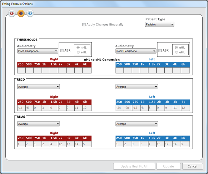This screenshot has width=208, height=174.
Task: Click right threshold 250 Hz input field
Action: tap(21, 70)
